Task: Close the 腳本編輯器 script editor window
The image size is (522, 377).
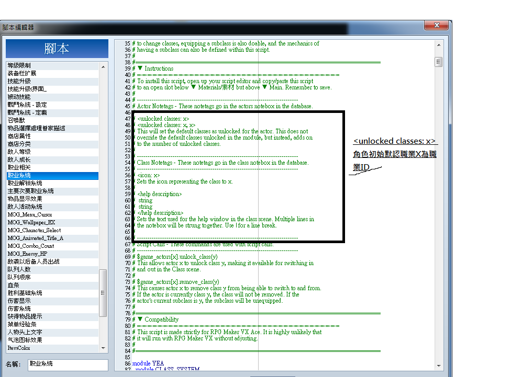Action: pos(437,25)
